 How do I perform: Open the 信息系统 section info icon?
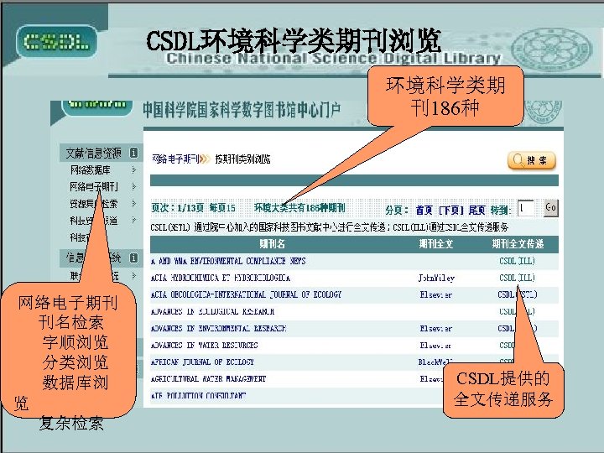tap(133, 258)
